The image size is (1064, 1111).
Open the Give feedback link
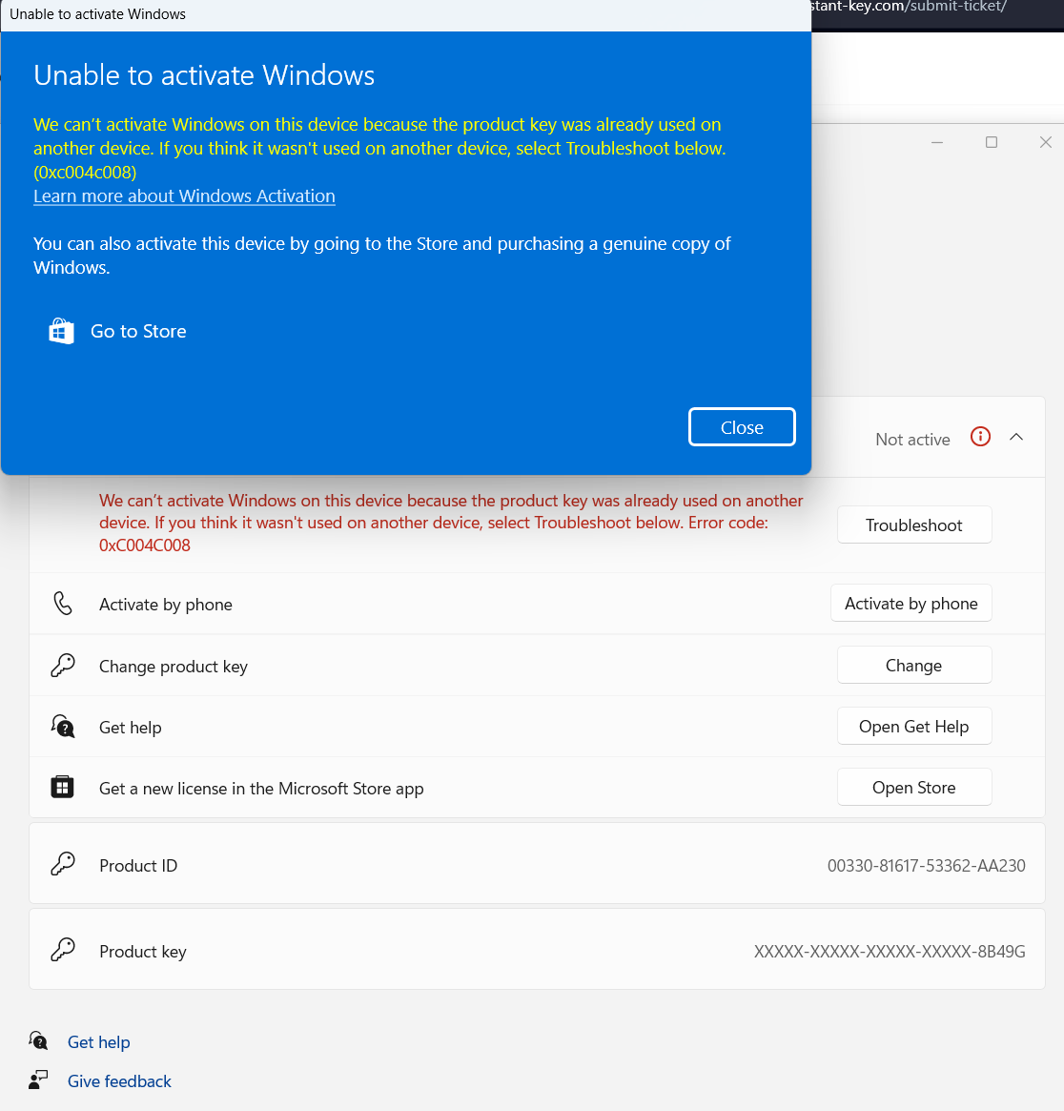click(x=119, y=1081)
